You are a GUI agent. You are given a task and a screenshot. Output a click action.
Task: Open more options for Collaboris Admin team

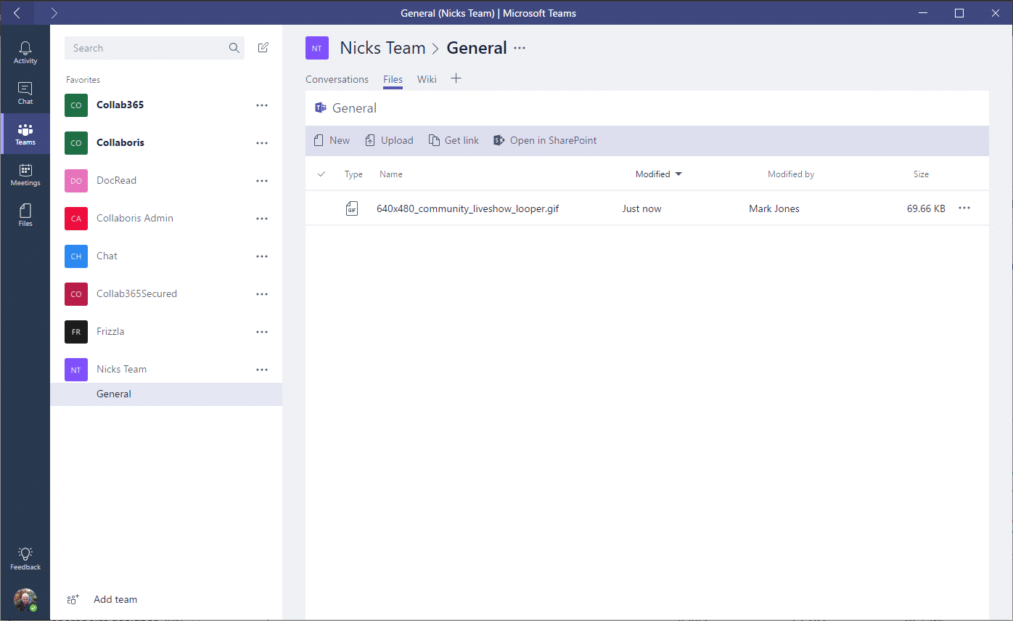[x=262, y=219]
